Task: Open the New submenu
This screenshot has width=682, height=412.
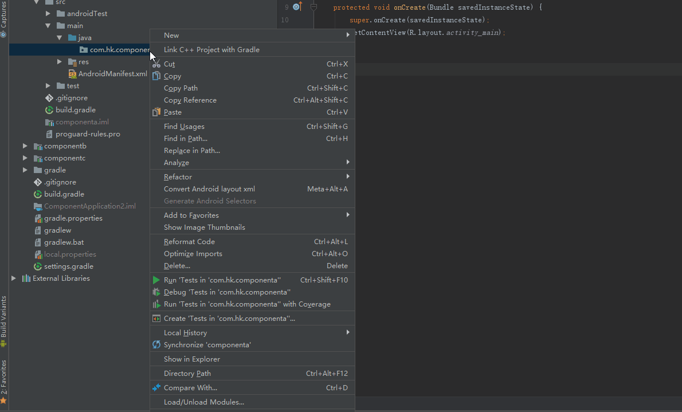Action: [252, 35]
